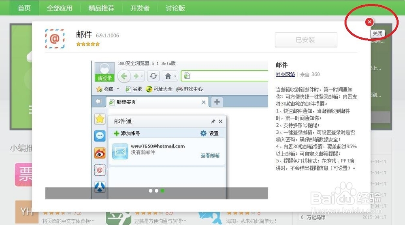Select the second screenshot carousel dot
Viewport: 405px width, 225px height.
(x=156, y=191)
